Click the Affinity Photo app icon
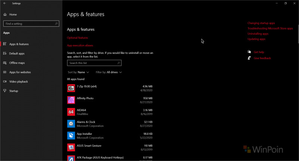The height and width of the screenshot is (161, 299). [71, 100]
